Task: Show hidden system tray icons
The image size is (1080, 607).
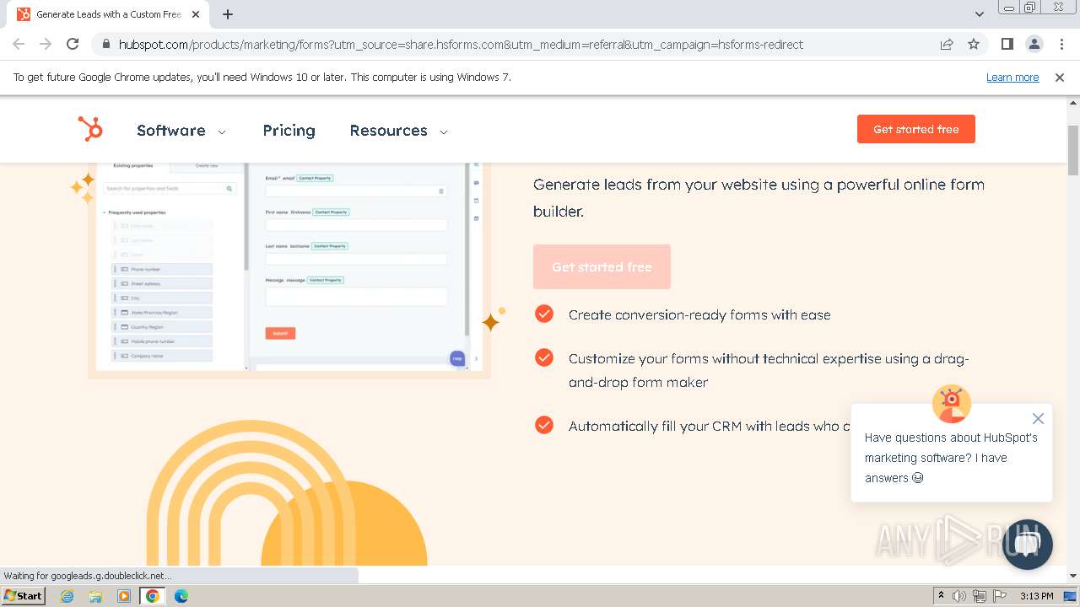Action: pos(941,596)
